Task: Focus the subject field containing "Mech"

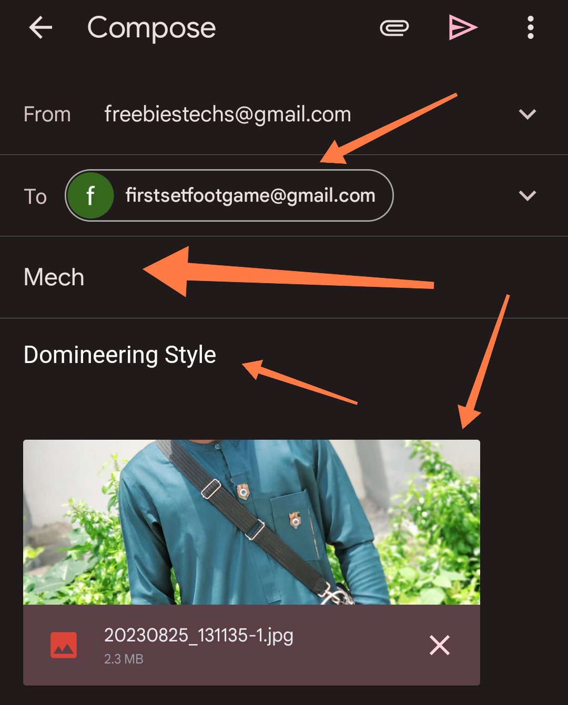Action: (x=54, y=277)
